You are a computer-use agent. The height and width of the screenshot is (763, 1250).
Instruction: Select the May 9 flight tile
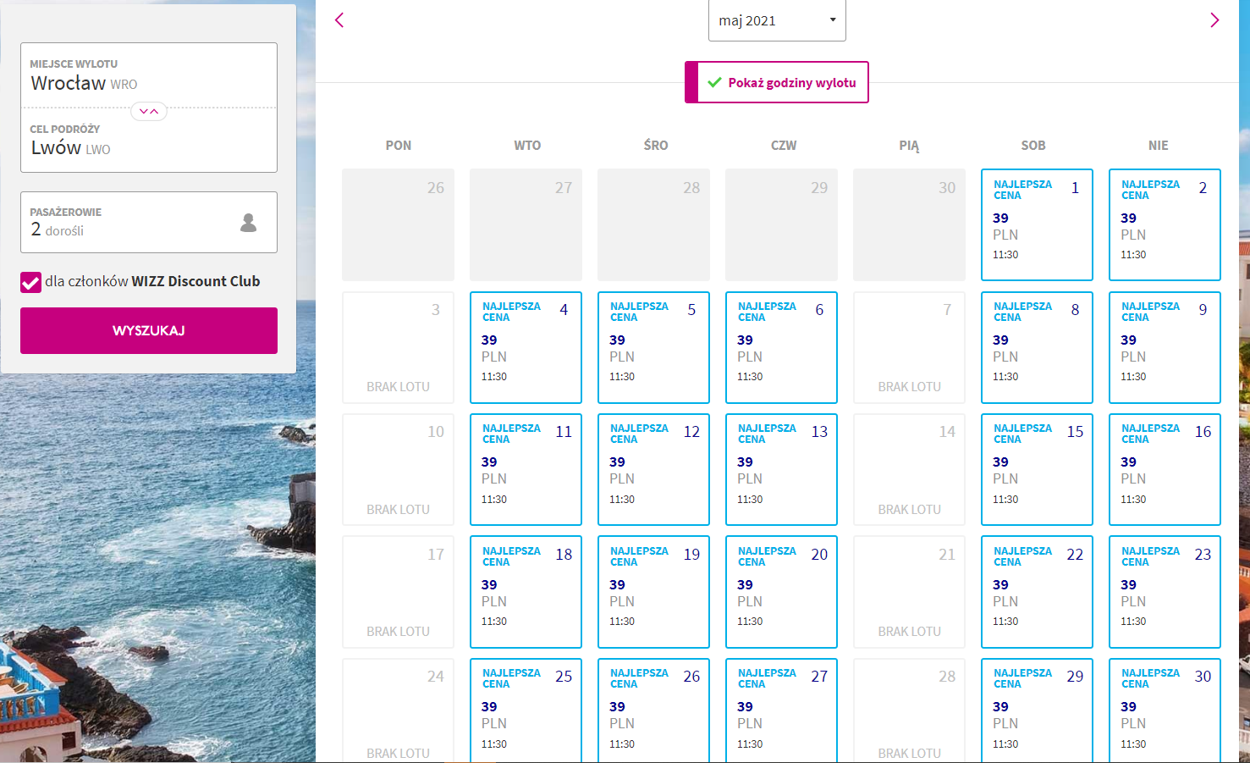1165,347
